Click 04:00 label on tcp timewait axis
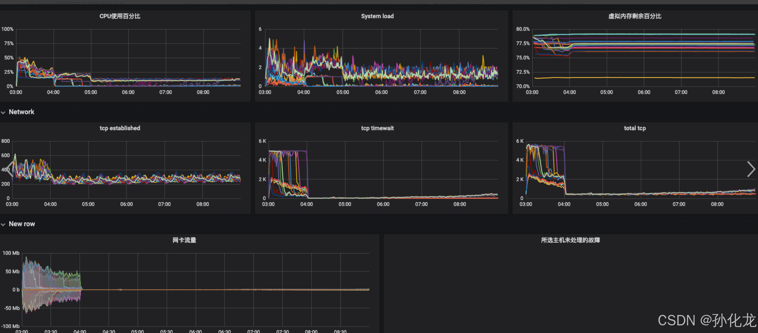 306,204
